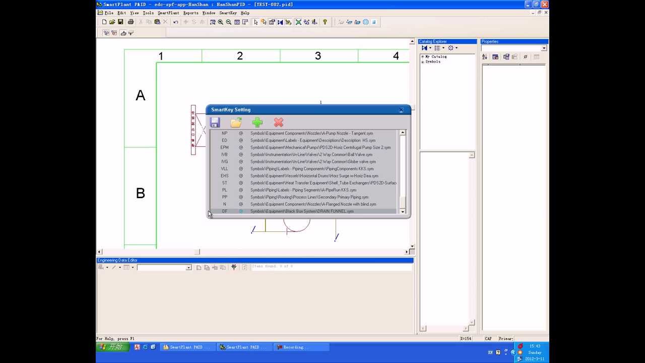Open the SmartPlant menu

(x=168, y=13)
